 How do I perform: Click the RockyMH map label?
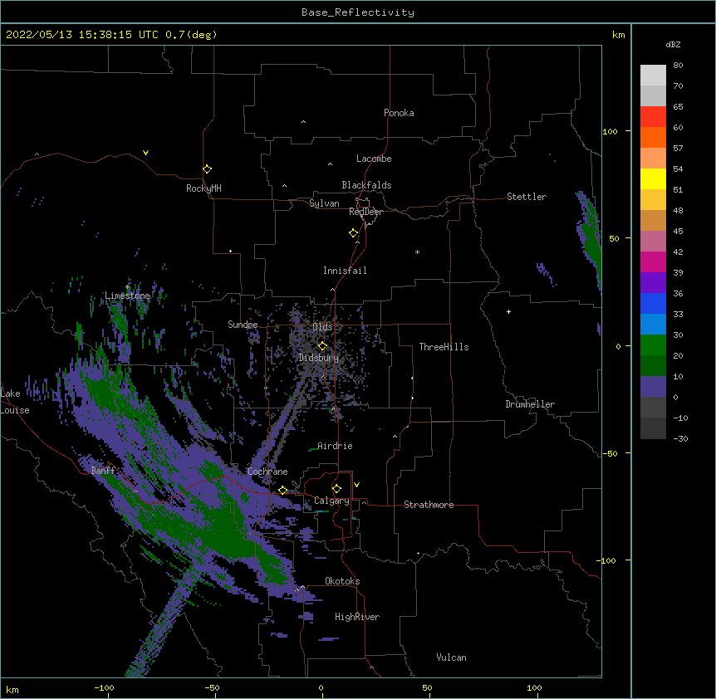pyautogui.click(x=204, y=188)
